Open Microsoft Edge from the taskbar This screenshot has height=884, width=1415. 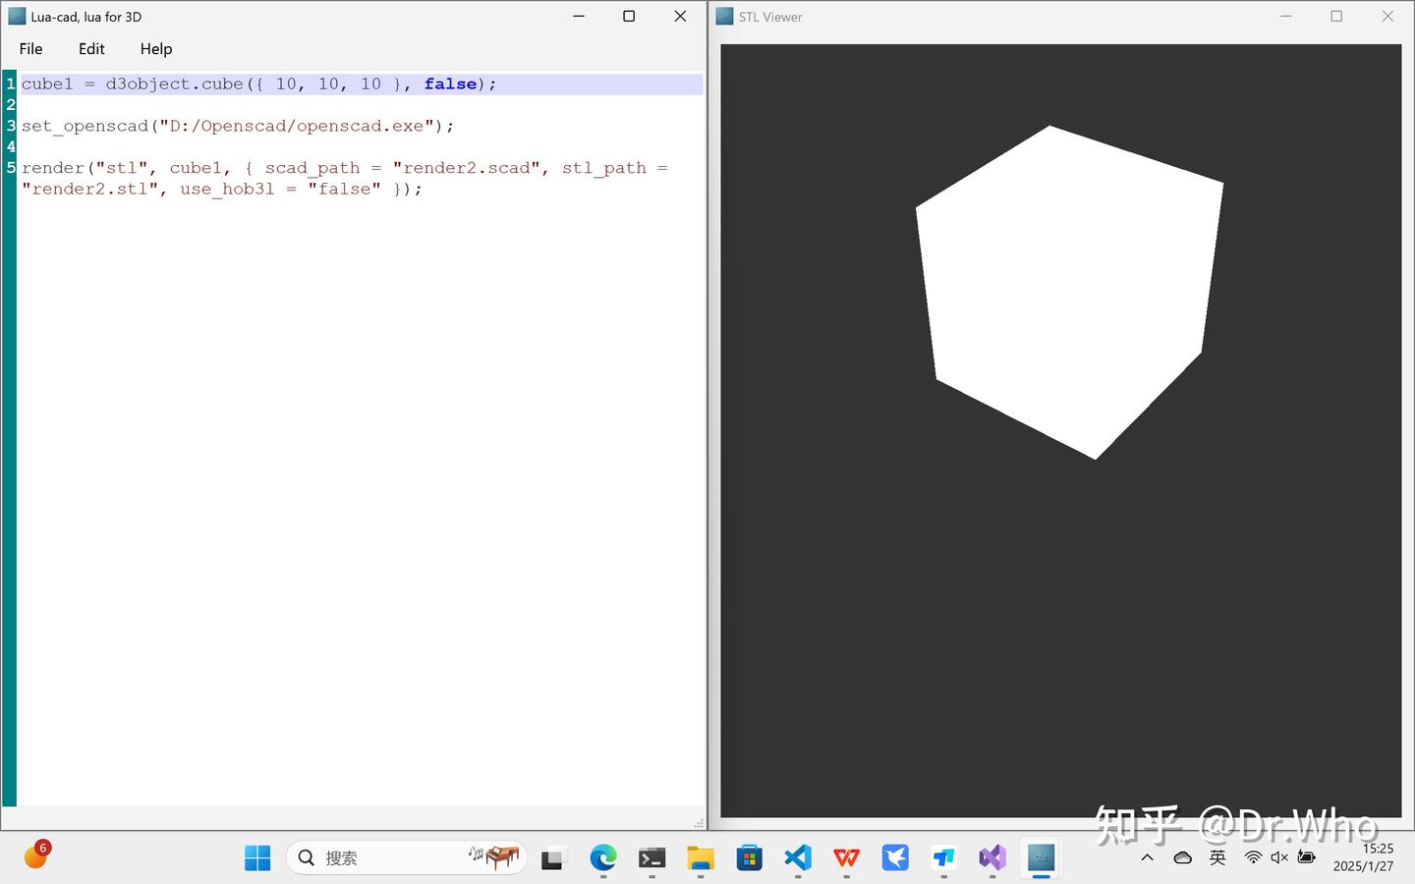coord(602,858)
